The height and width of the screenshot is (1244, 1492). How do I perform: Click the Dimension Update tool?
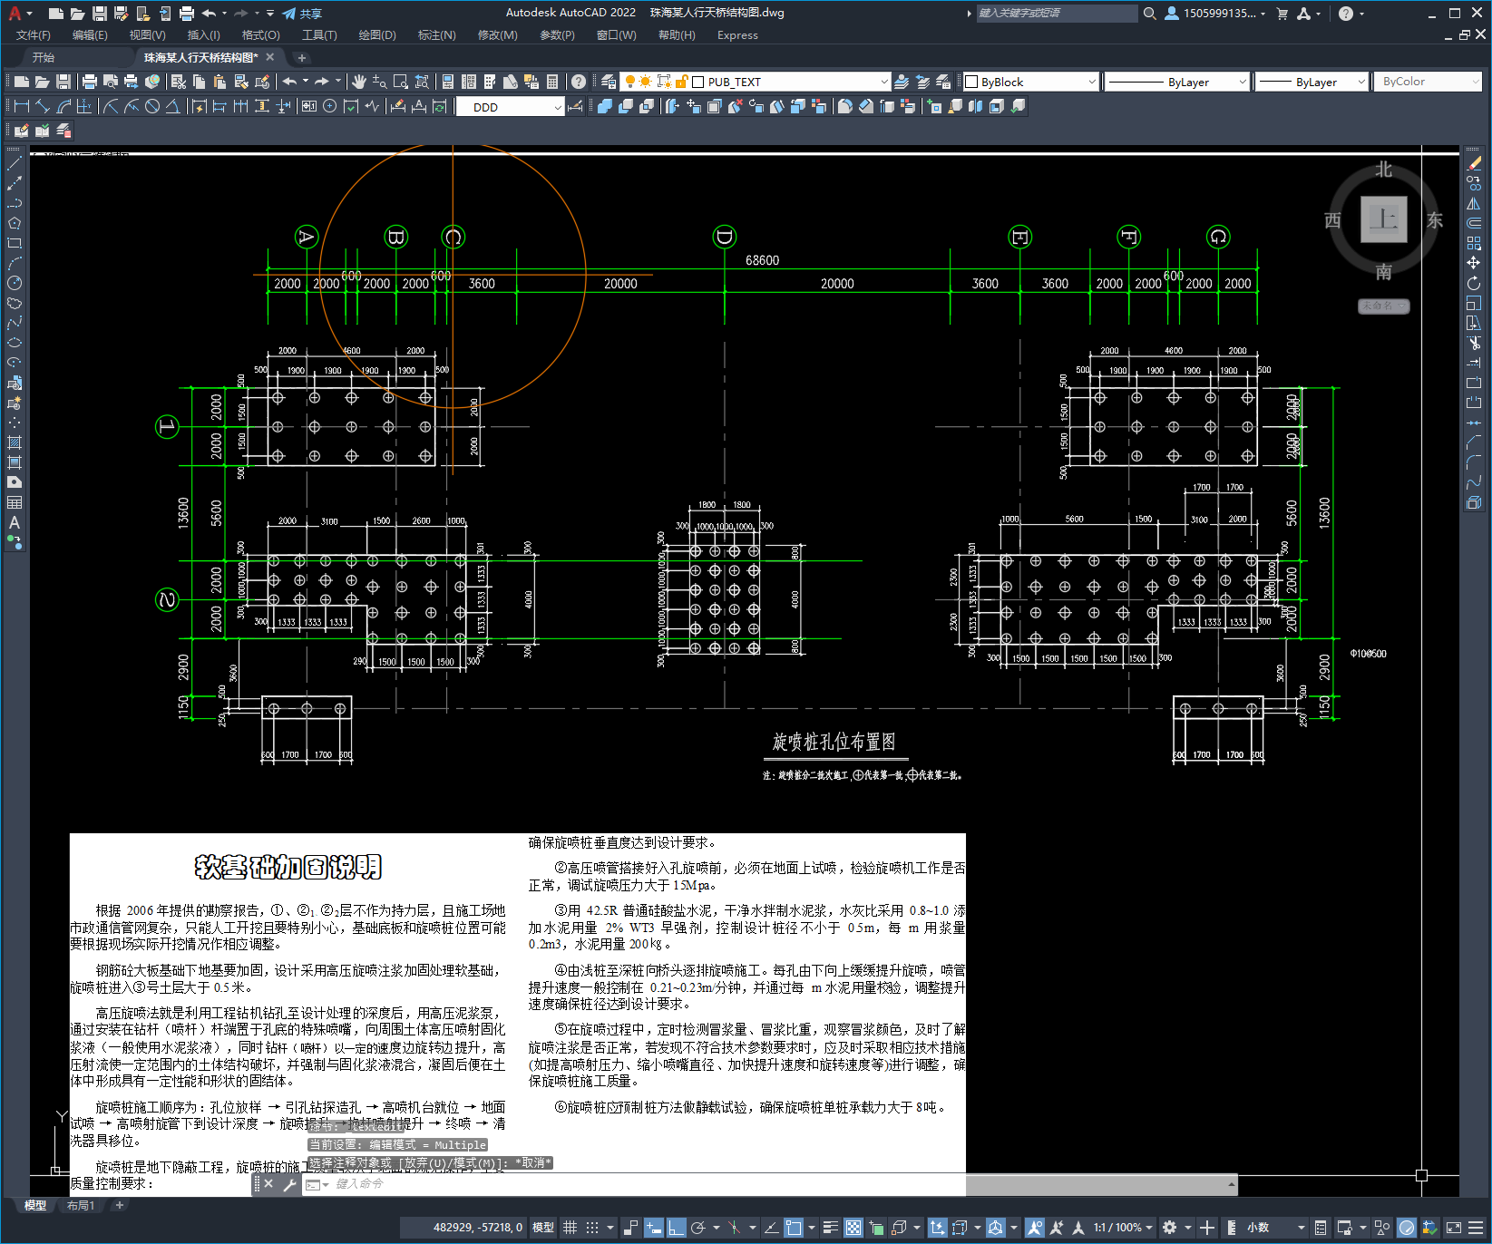440,106
